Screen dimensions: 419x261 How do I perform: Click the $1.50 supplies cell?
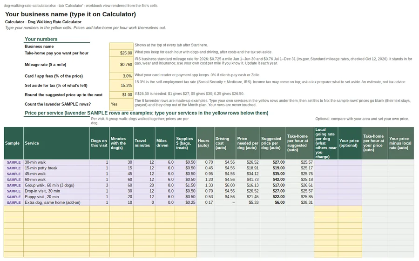coord(186,185)
